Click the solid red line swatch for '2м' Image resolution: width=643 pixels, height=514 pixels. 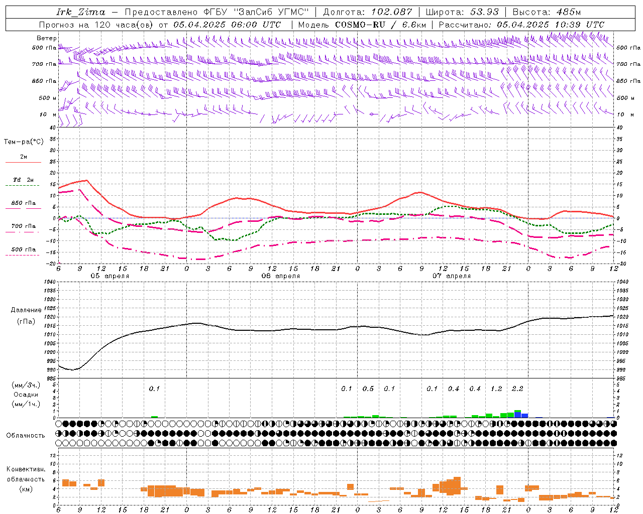(23, 163)
